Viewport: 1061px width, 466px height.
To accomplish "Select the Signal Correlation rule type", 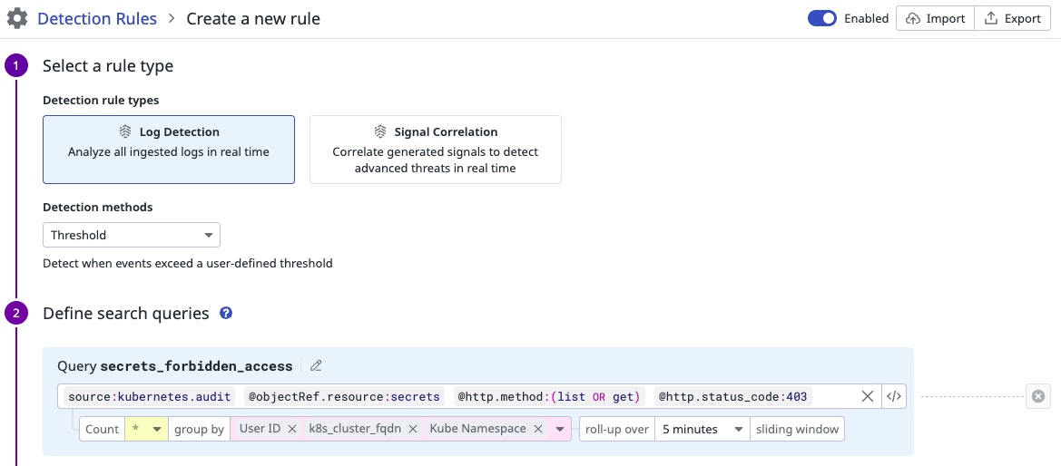I will [436, 150].
